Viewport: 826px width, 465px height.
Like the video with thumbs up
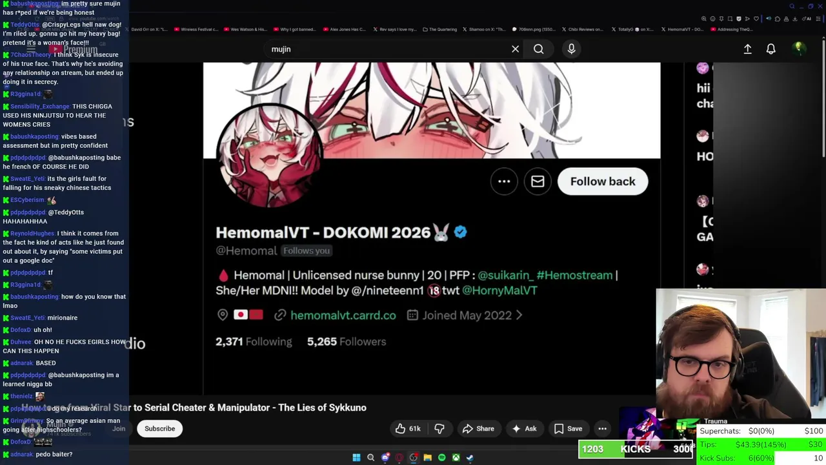point(408,429)
